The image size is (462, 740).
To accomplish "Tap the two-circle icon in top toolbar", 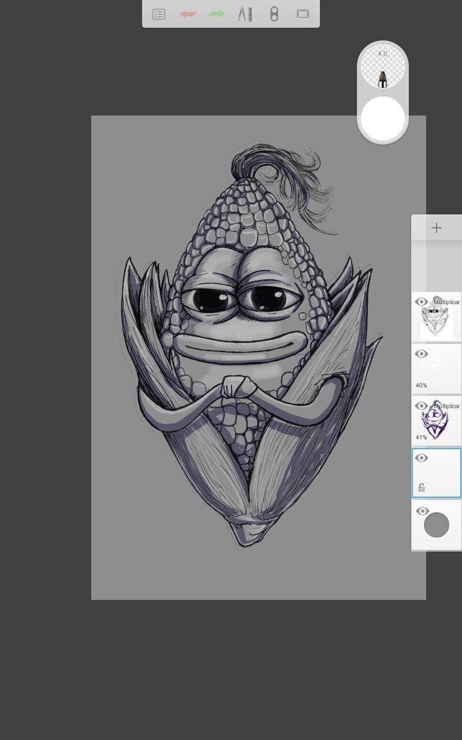I will pyautogui.click(x=274, y=14).
